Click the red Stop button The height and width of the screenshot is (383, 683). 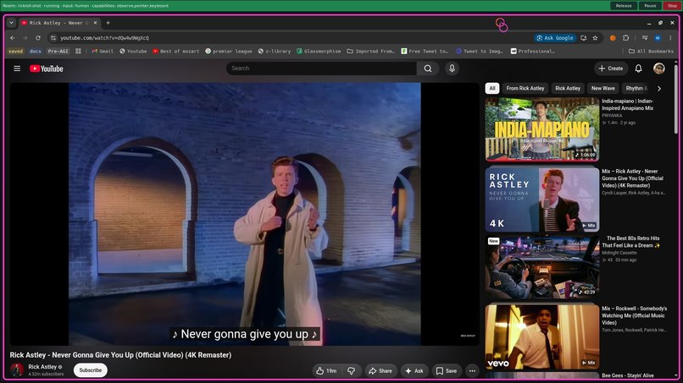[x=672, y=6]
